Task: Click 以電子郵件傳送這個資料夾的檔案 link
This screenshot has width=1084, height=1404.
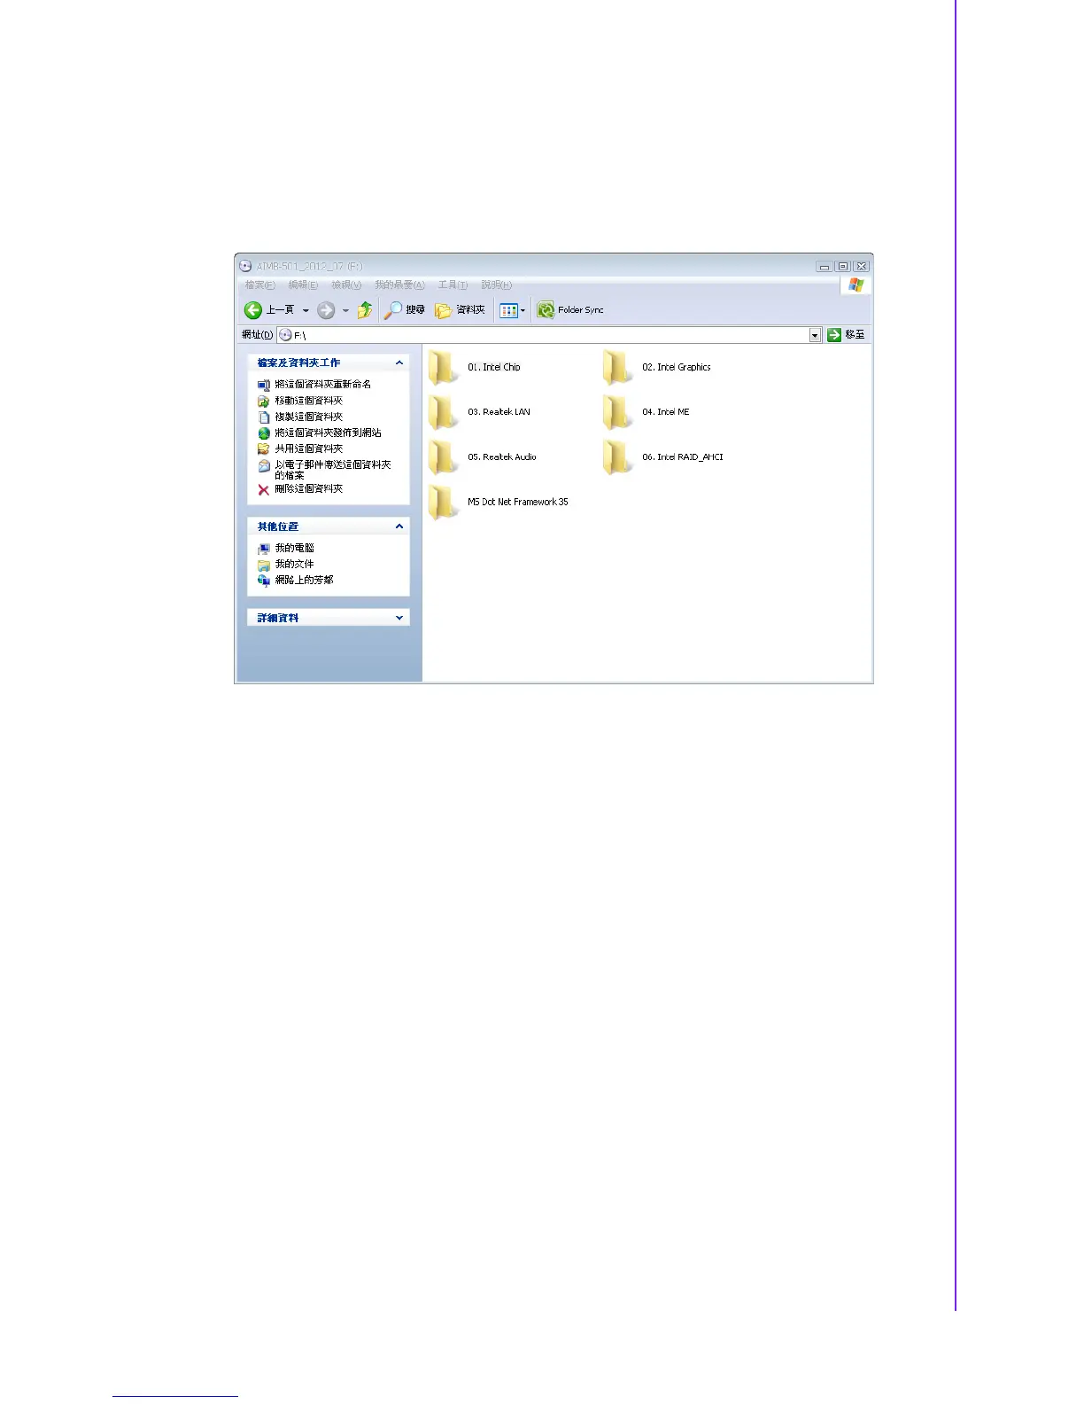Action: pyautogui.click(x=332, y=470)
